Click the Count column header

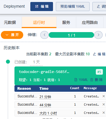click(x=75, y=88)
